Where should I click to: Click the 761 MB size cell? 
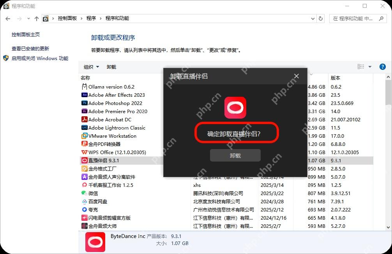click(x=316, y=201)
